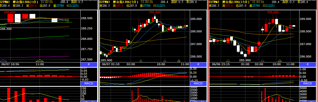
Task: Click 288.000 on the 1分 price axis
Action: pos(87,39)
